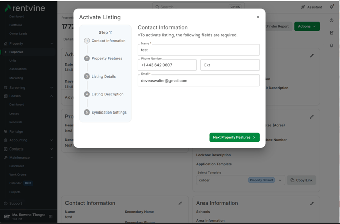Screen dimensions: 340x224
Task: Open Work Orders in the sidebar
Action: click(x=18, y=175)
